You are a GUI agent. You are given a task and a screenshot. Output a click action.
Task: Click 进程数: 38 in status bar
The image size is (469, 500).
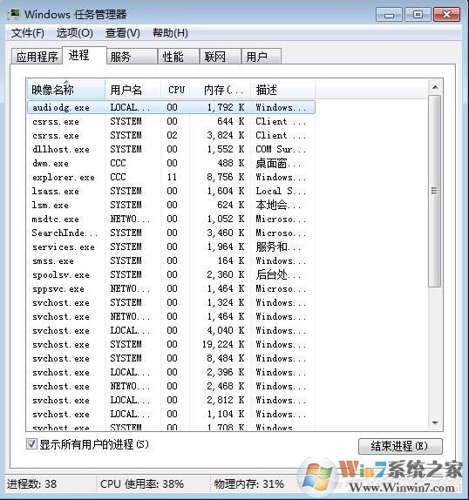point(32,483)
